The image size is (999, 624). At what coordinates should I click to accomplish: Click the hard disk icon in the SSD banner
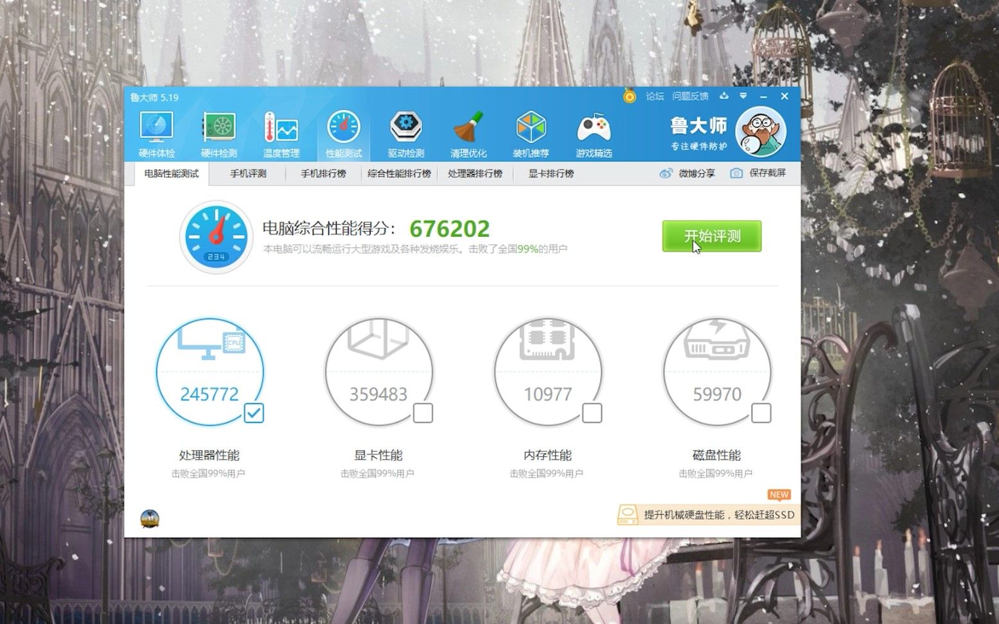(x=628, y=514)
